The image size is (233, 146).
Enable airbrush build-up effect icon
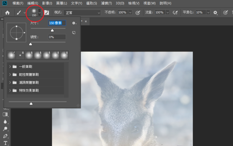pyautogui.click(x=175, y=12)
